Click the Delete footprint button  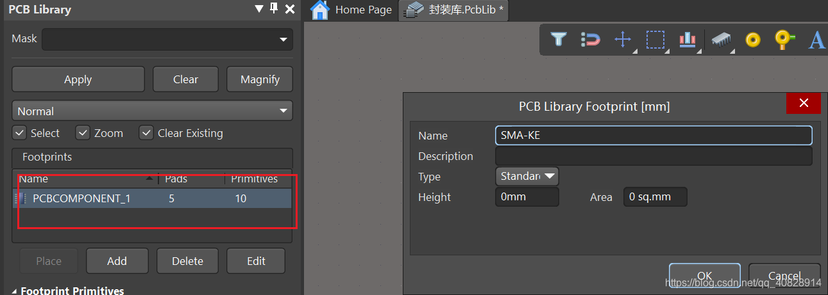188,261
